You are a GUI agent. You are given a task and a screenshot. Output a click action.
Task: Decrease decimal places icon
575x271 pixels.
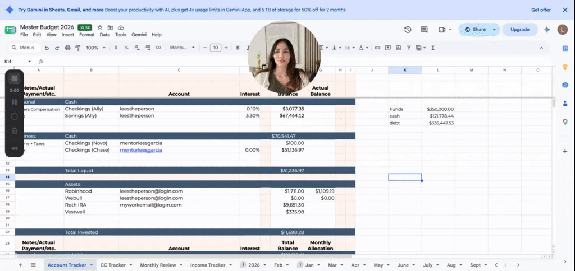point(137,48)
